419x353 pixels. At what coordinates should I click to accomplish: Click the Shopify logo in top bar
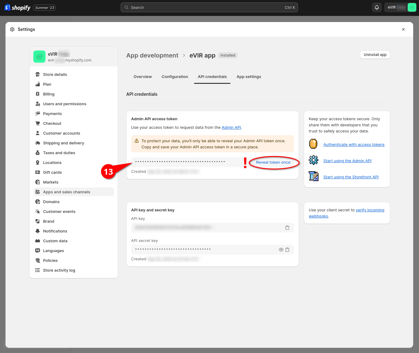[17, 8]
